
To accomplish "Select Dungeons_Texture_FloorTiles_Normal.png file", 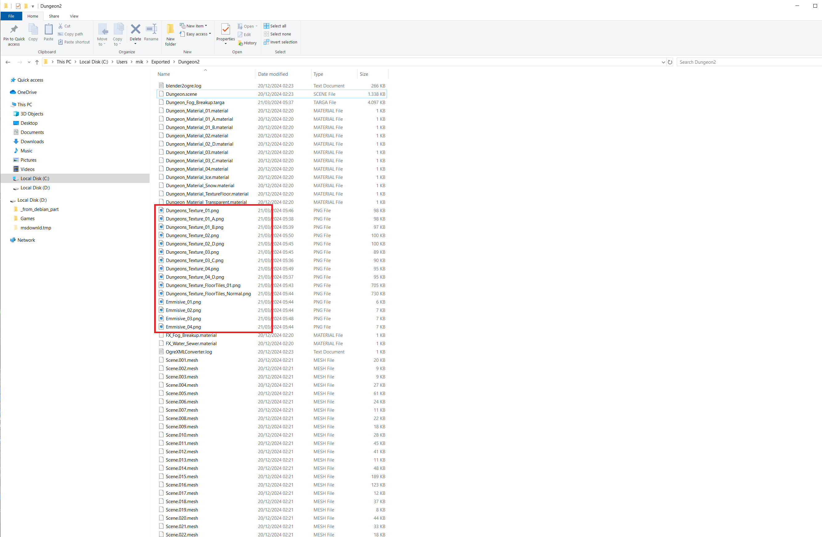I will point(272,293).
